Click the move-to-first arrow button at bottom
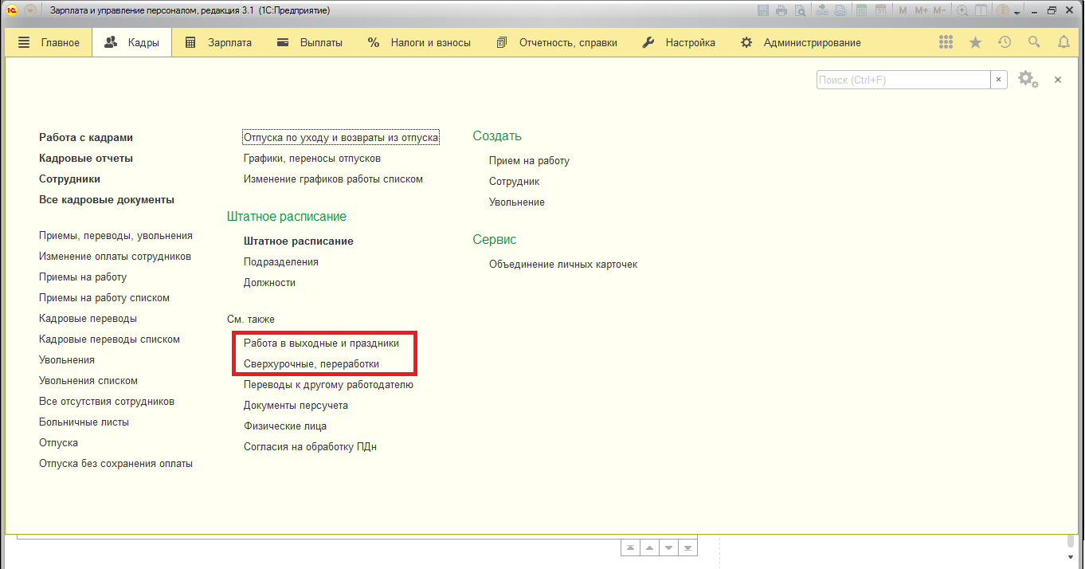 tap(631, 547)
